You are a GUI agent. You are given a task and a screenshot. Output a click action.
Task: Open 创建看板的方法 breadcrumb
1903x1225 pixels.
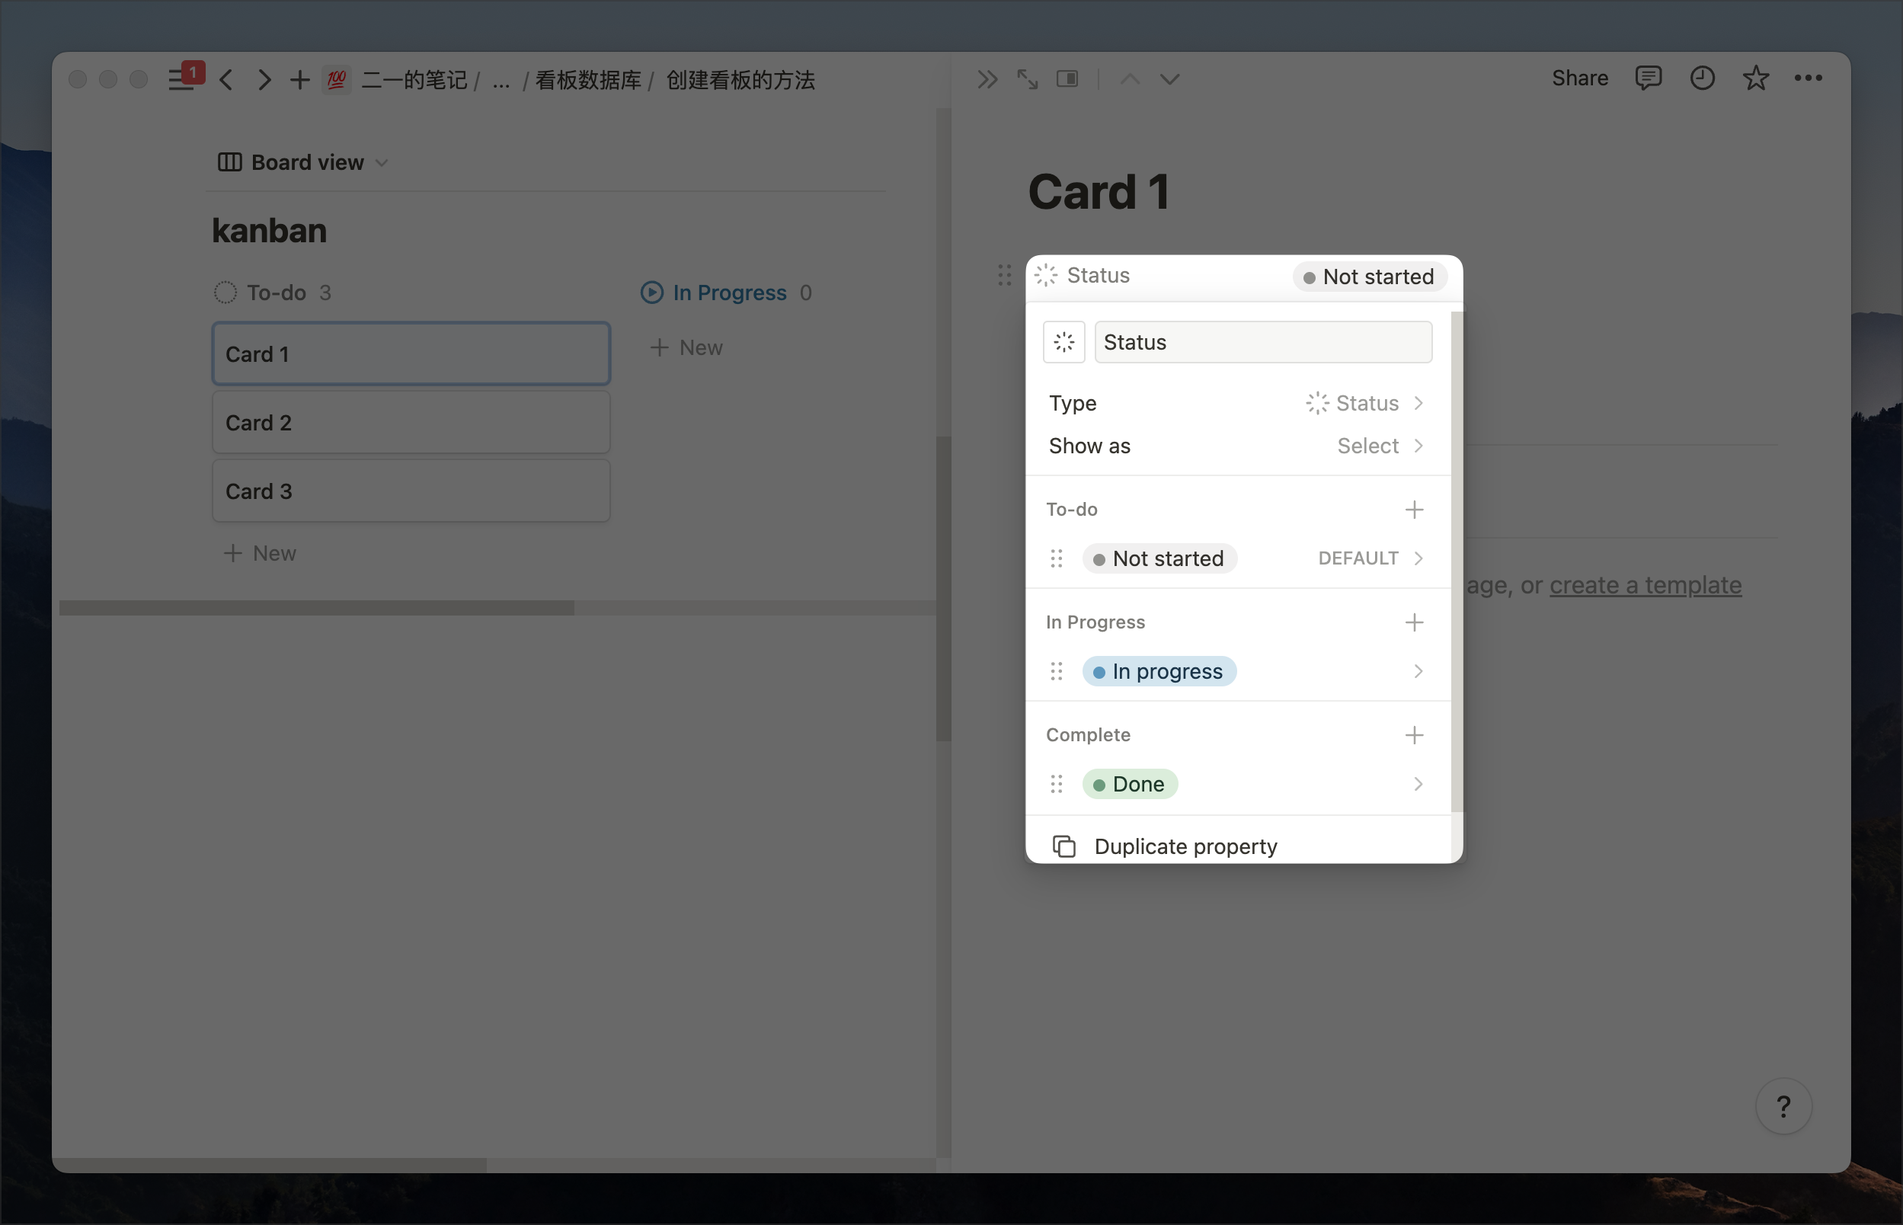740,80
